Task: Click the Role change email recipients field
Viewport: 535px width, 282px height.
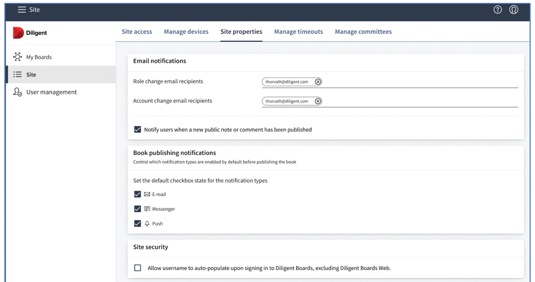Action: (419, 82)
